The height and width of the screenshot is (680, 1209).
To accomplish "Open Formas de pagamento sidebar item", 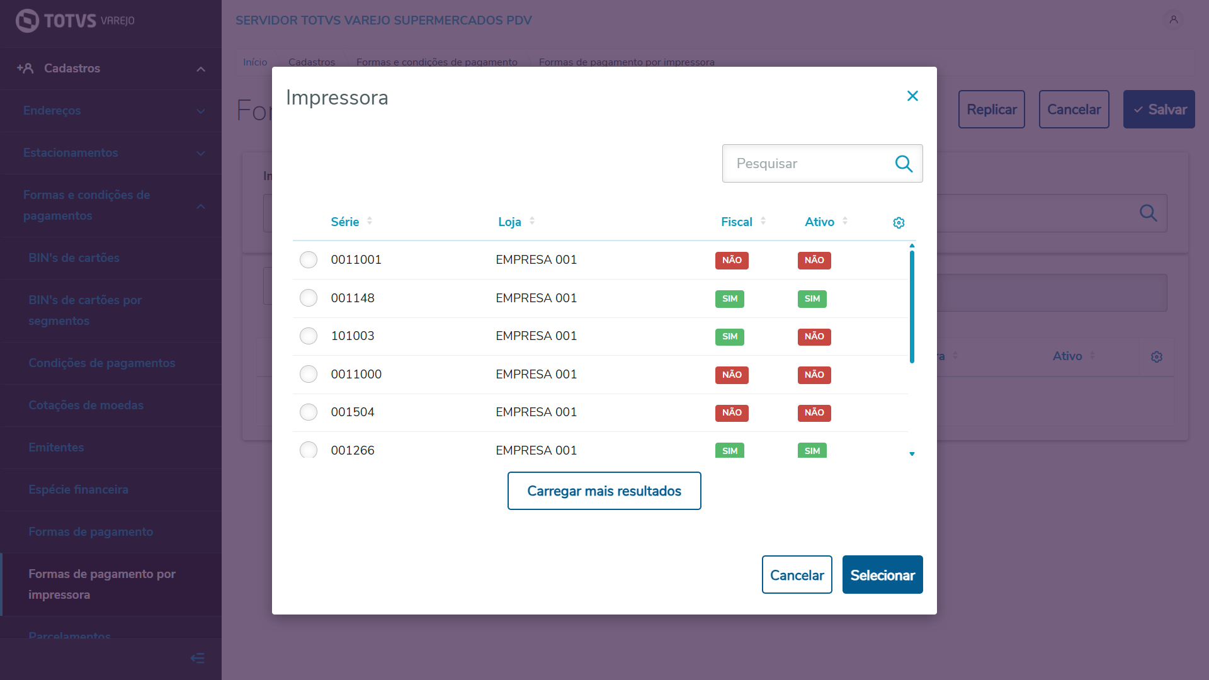I will 91,531.
